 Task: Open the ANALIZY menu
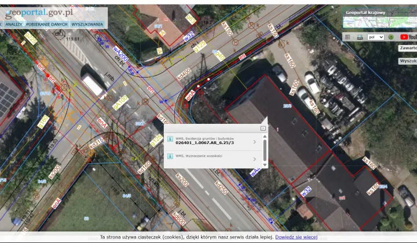click(x=14, y=24)
